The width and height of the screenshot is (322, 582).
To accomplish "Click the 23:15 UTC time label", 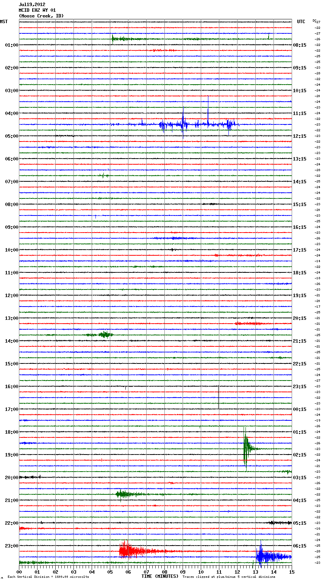I will tap(300, 387).
